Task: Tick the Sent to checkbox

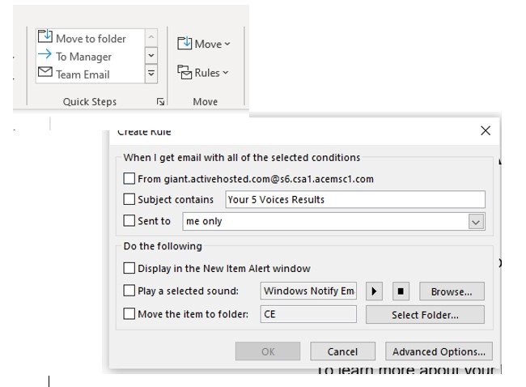Action: 129,221
